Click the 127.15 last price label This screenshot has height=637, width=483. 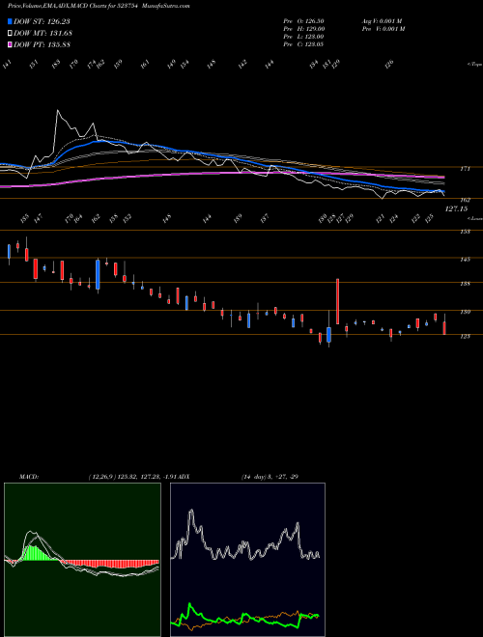click(456, 208)
